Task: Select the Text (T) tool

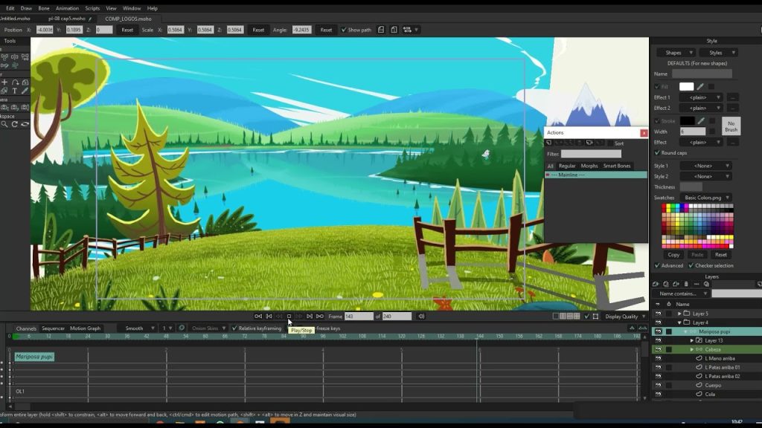Action: click(15, 91)
